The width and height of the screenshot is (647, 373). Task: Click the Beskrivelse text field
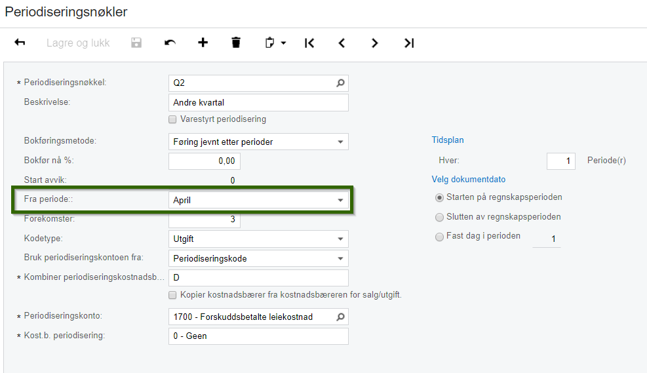coord(258,103)
